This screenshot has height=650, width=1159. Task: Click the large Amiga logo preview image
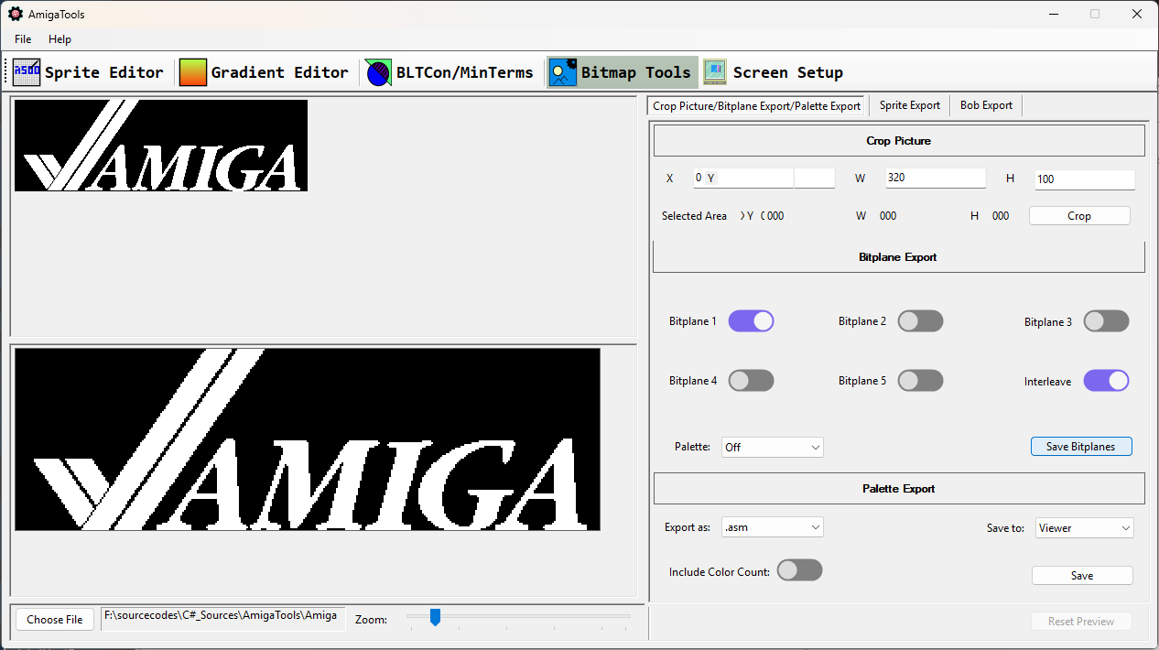[x=308, y=439]
